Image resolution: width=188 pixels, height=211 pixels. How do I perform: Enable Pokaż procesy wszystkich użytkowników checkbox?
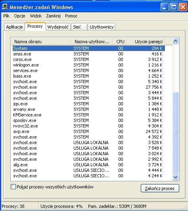pos(13,187)
